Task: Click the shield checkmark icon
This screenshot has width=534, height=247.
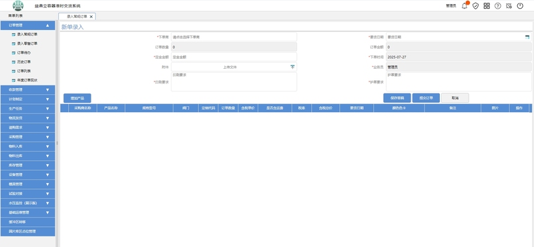Action: [475, 6]
